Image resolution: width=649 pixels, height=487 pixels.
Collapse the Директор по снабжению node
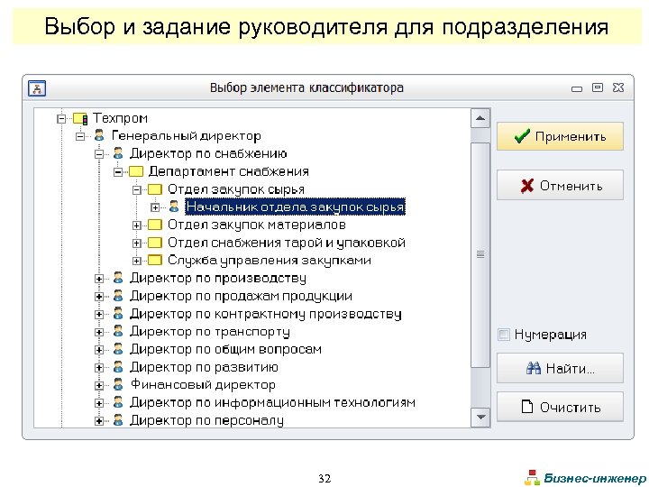(99, 154)
